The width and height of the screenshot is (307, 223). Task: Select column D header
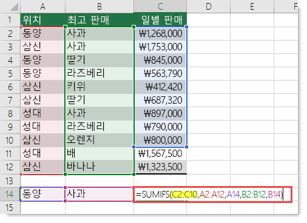[x=208, y=7]
